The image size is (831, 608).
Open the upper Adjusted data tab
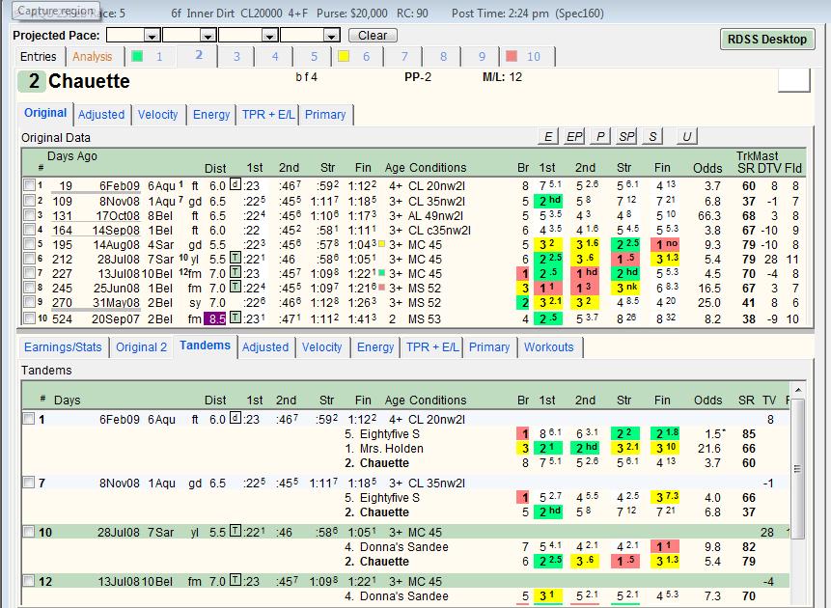point(101,115)
